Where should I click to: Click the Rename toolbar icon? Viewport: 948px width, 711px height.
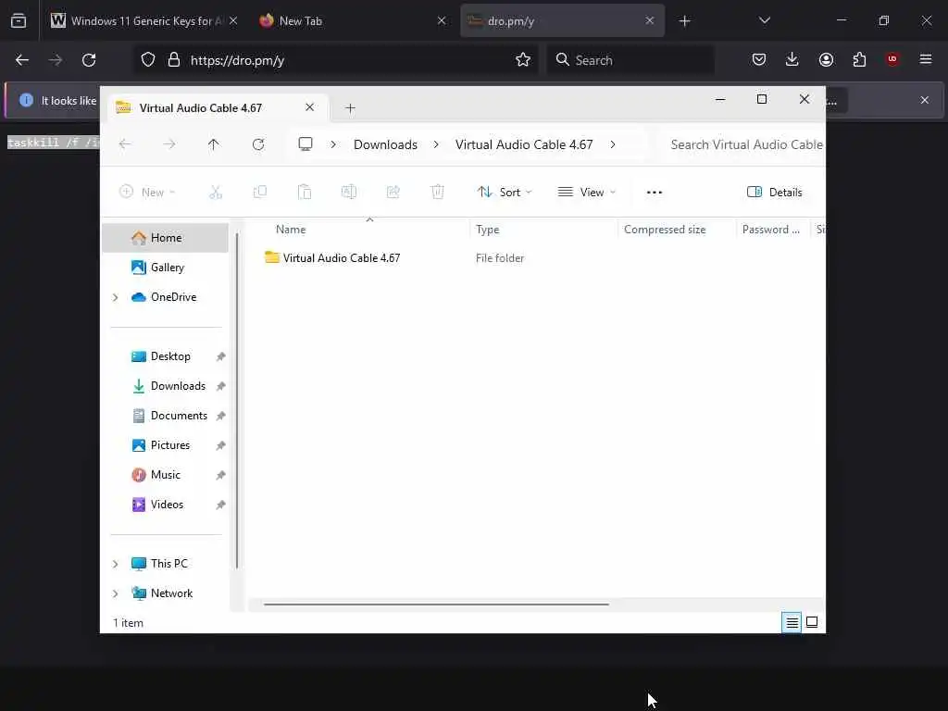tap(349, 193)
